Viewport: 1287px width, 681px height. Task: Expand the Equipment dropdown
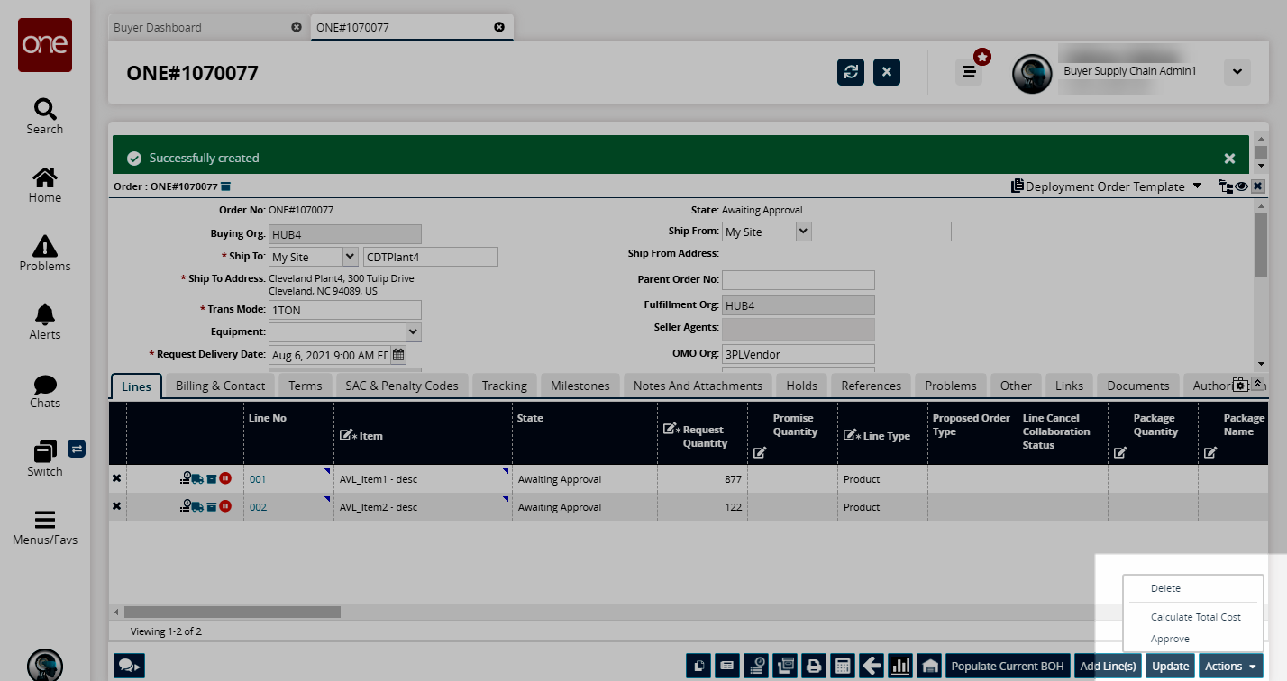tap(413, 332)
